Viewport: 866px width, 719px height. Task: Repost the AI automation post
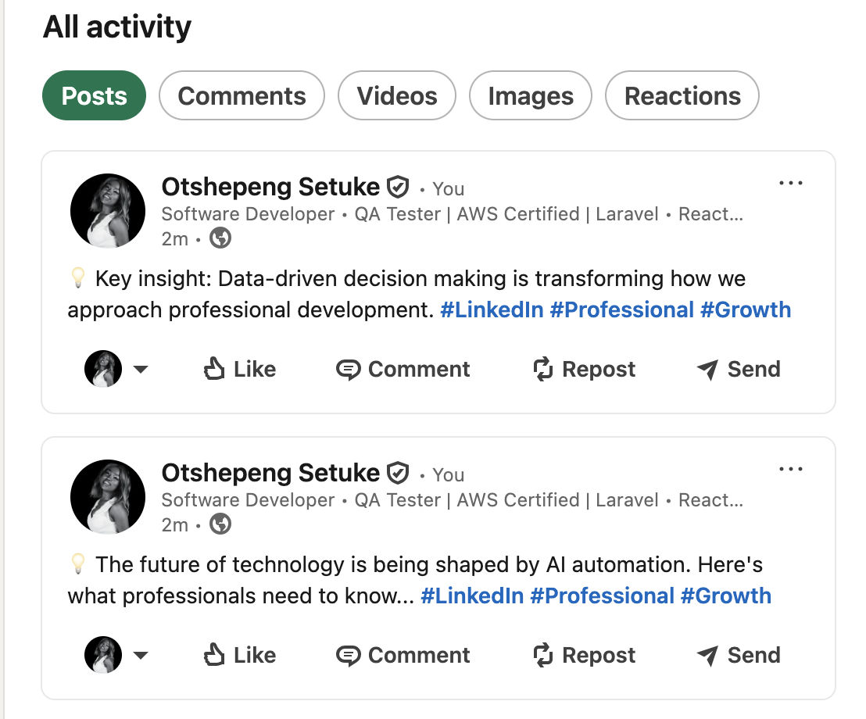click(584, 655)
